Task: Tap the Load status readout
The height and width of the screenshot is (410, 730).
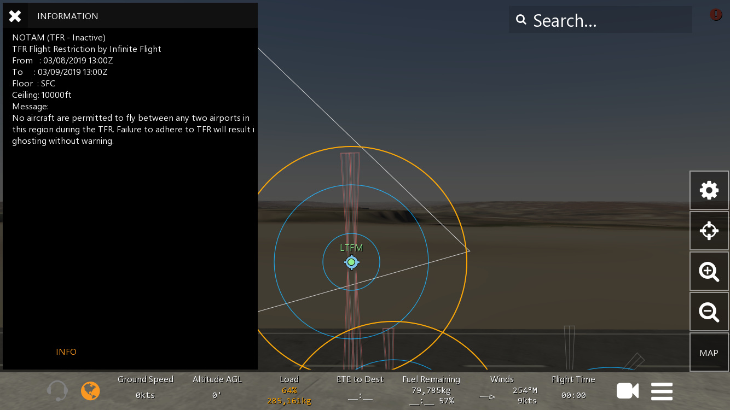Action: tap(289, 390)
